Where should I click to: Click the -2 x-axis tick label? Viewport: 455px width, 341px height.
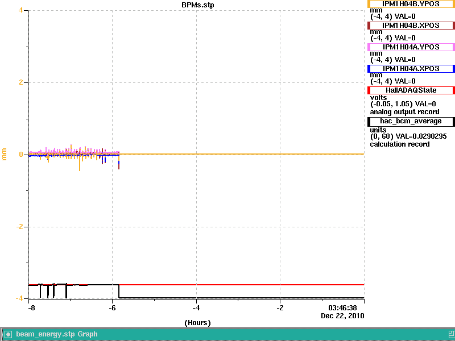[x=280, y=308]
